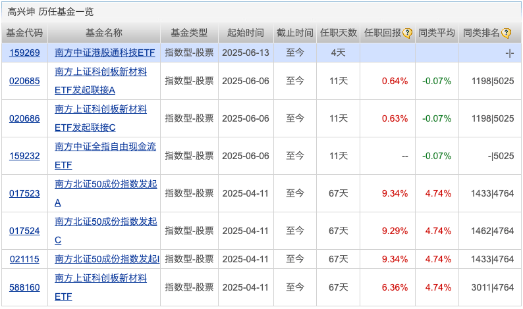Click the 任职天数 column header
The width and height of the screenshot is (523, 309).
(x=338, y=33)
